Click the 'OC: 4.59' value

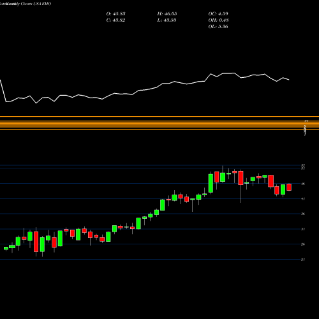218,14
